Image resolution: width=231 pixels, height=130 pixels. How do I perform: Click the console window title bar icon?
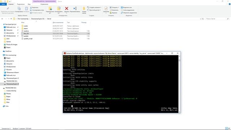click(65, 53)
